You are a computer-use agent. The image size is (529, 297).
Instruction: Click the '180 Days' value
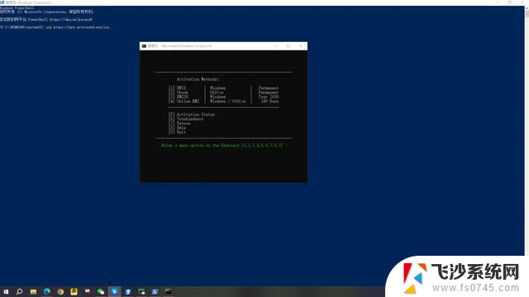pyautogui.click(x=269, y=101)
